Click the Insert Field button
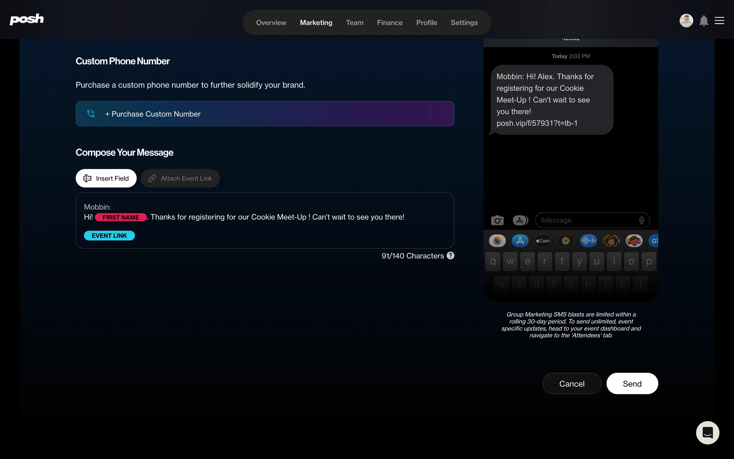Image resolution: width=734 pixels, height=459 pixels. (106, 178)
